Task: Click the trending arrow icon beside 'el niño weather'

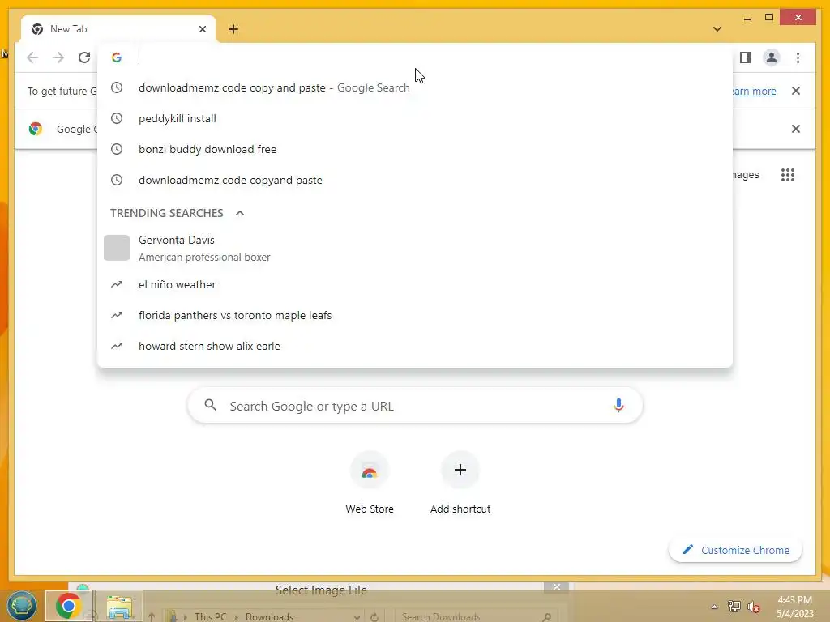Action: [x=117, y=284]
